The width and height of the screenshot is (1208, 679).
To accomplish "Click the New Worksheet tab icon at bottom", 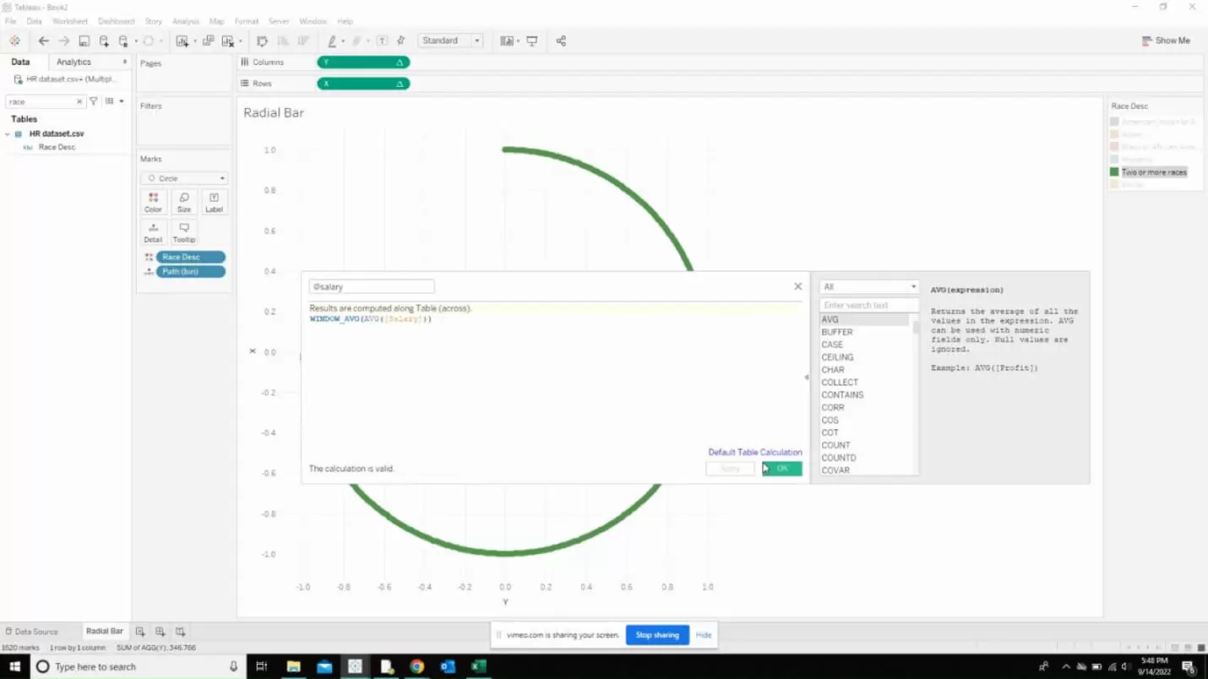I will 140,631.
